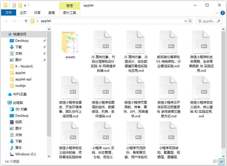Select the 微信小程序视图层的组件 file icon
Image resolution: width=227 pixels, height=166 pixels.
pos(103,88)
